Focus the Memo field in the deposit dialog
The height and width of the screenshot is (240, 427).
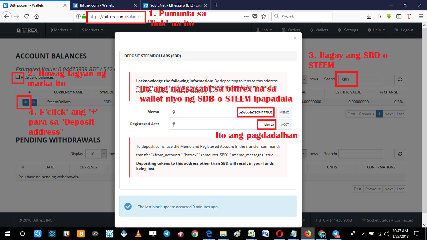[228, 112]
